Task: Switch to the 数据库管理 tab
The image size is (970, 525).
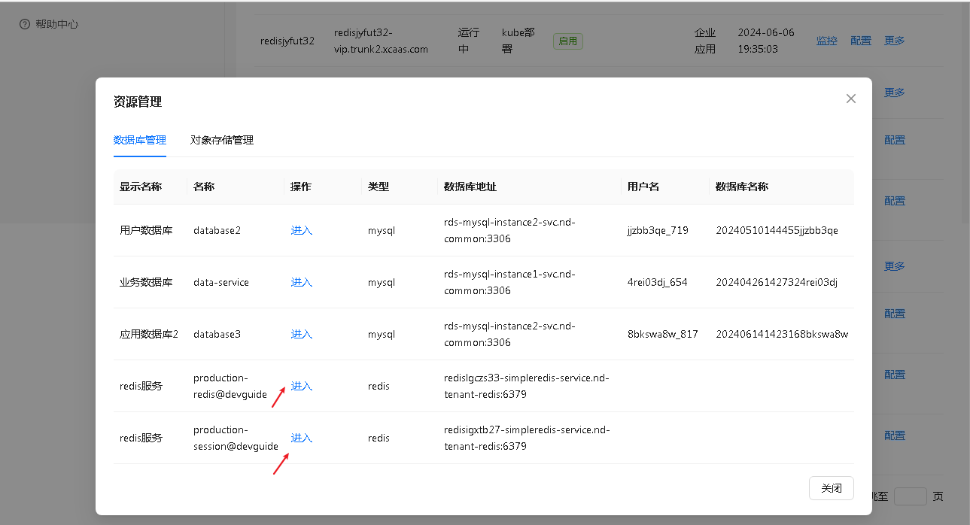Action: (140, 140)
